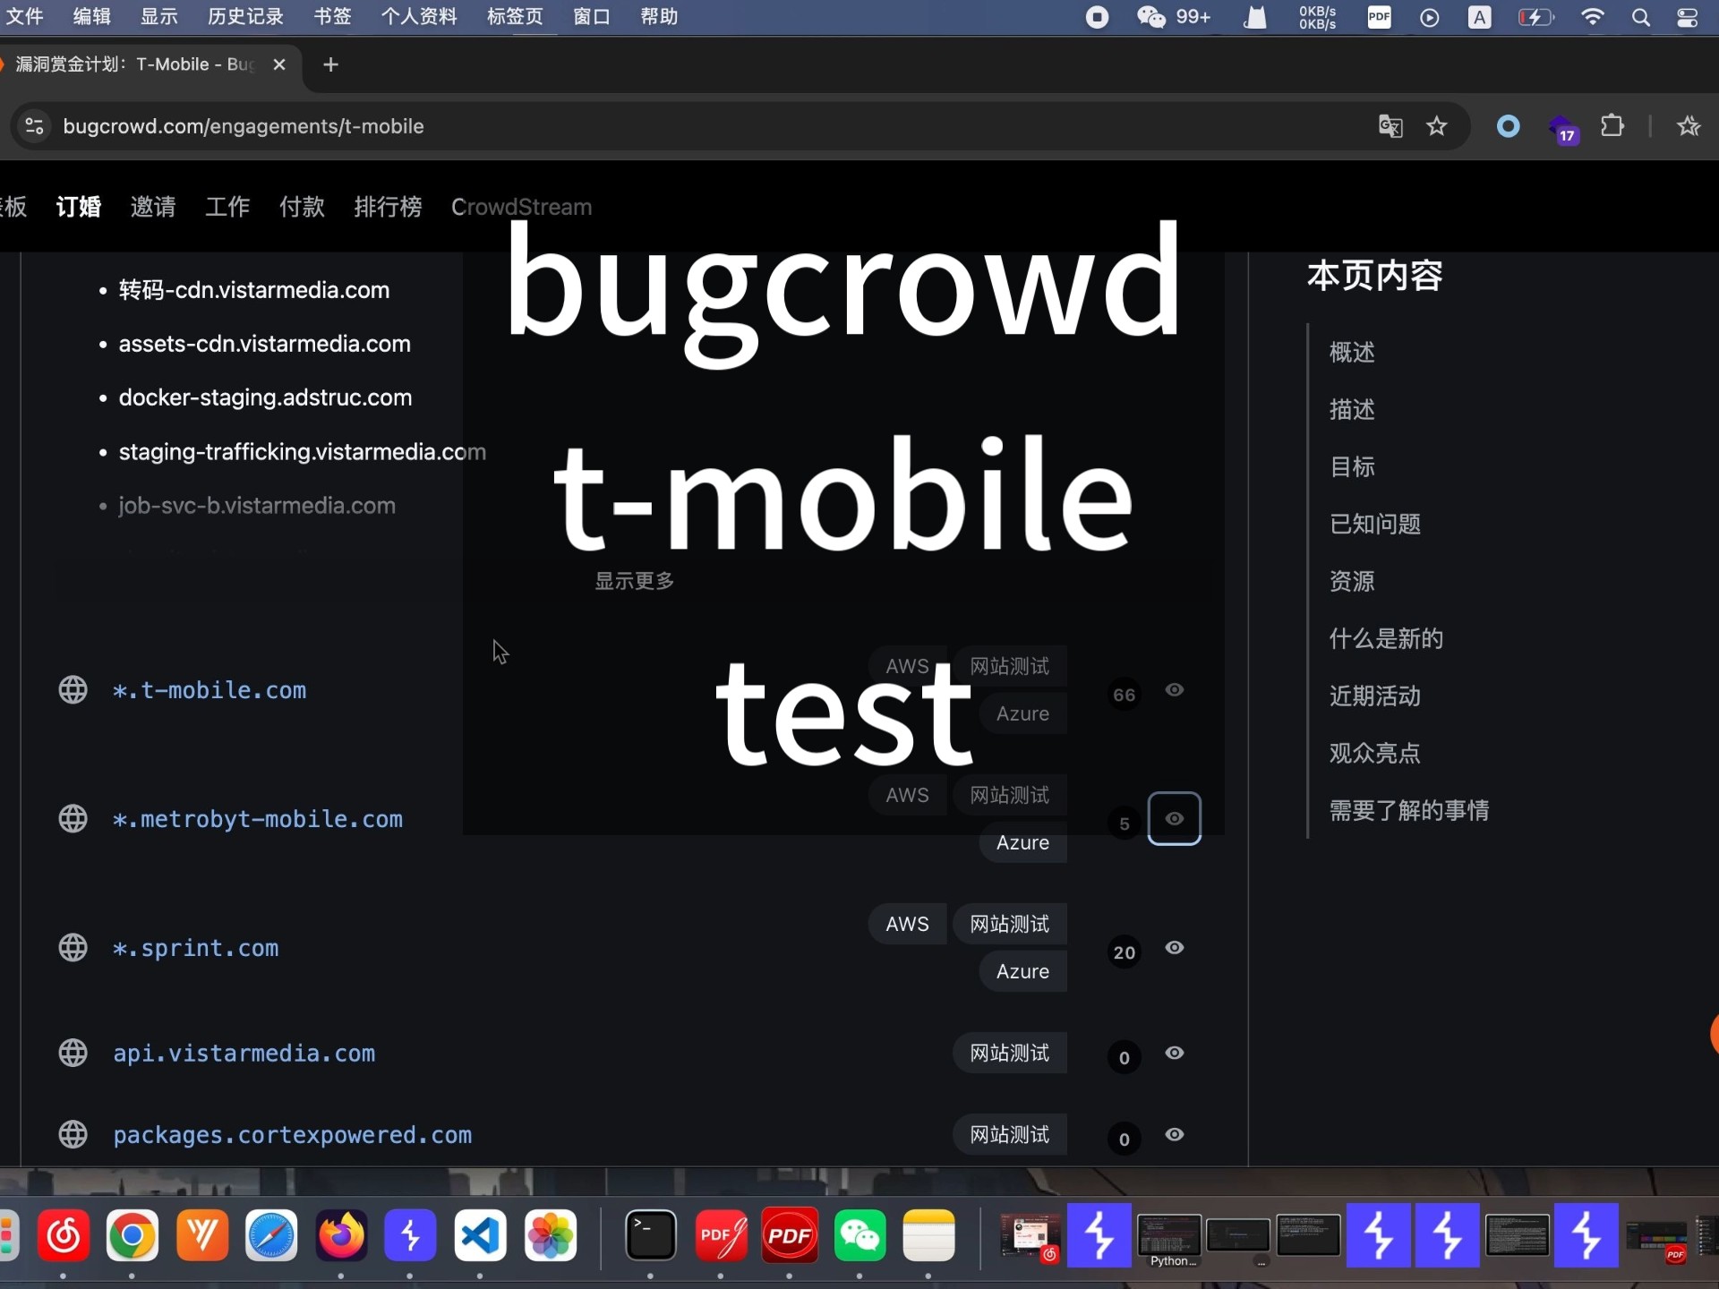The image size is (1719, 1289).
Task: Open the Terminal app in the dock
Action: 650,1236
